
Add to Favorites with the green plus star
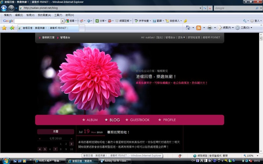tap(12, 28)
